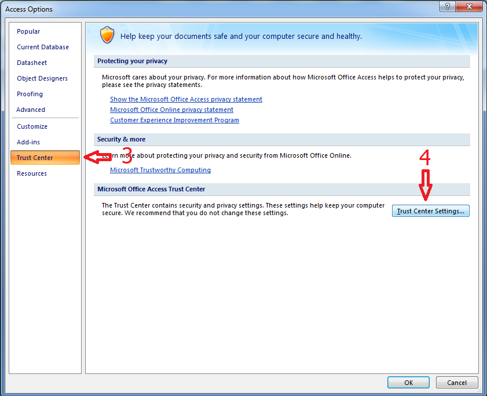487x396 pixels.
Task: Confirm the dialog with OK
Action: (408, 383)
